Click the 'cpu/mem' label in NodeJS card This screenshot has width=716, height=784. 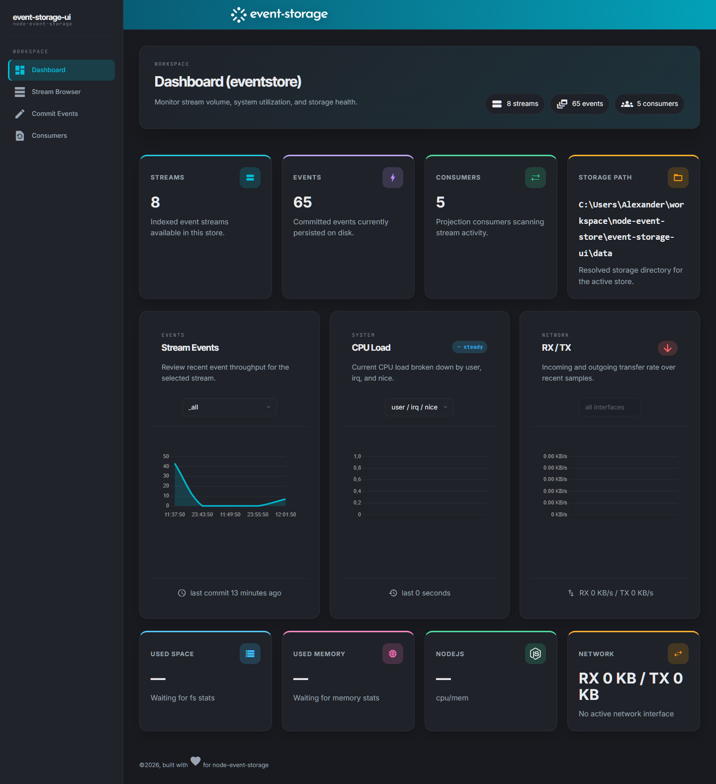452,698
